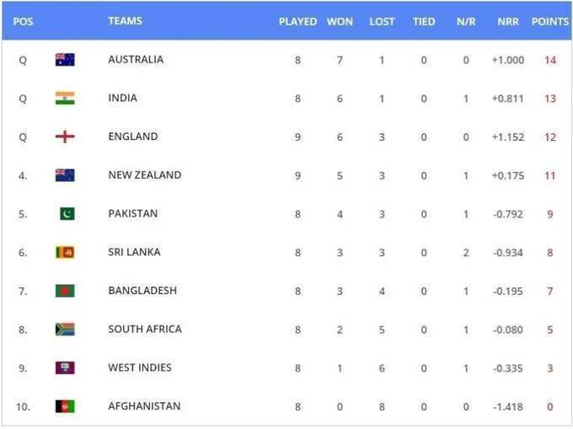
Task: Open the NEW ZEALAND team name
Action: (145, 175)
